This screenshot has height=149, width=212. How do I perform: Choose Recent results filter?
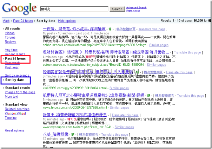(x=15, y=54)
